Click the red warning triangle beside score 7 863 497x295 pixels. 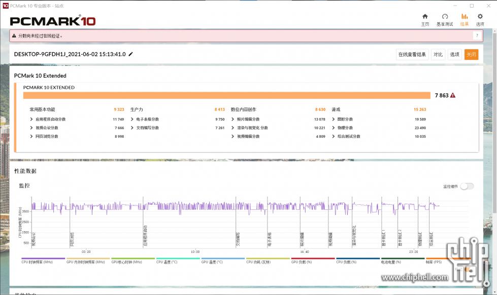click(452, 95)
